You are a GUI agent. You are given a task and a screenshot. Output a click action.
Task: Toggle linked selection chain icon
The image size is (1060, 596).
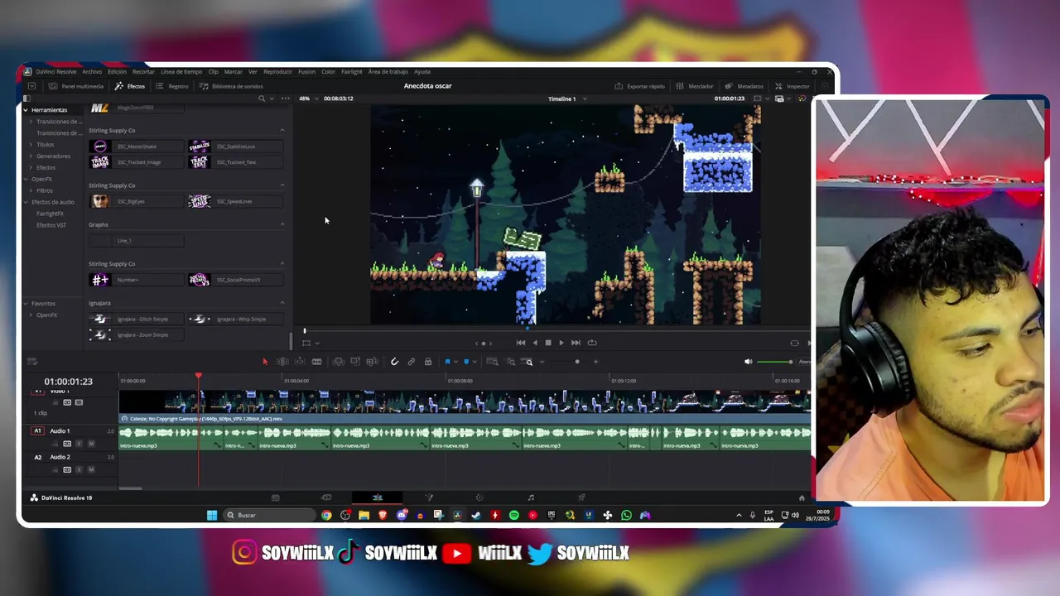point(411,362)
